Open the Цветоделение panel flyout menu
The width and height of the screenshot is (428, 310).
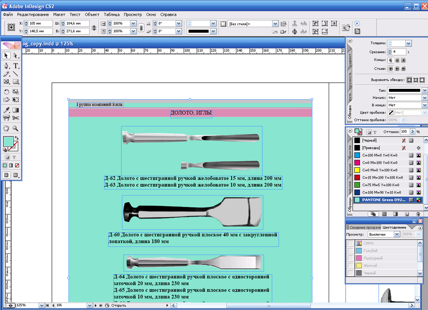(x=420, y=228)
